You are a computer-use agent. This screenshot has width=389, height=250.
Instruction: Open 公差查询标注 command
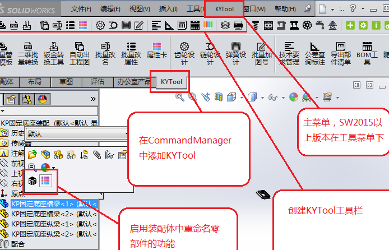[315, 54]
